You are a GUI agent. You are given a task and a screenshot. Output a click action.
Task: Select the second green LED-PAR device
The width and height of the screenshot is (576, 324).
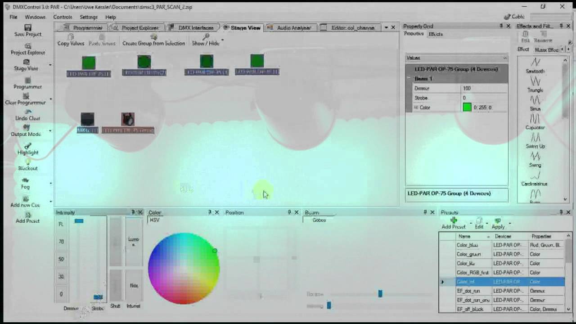144,62
